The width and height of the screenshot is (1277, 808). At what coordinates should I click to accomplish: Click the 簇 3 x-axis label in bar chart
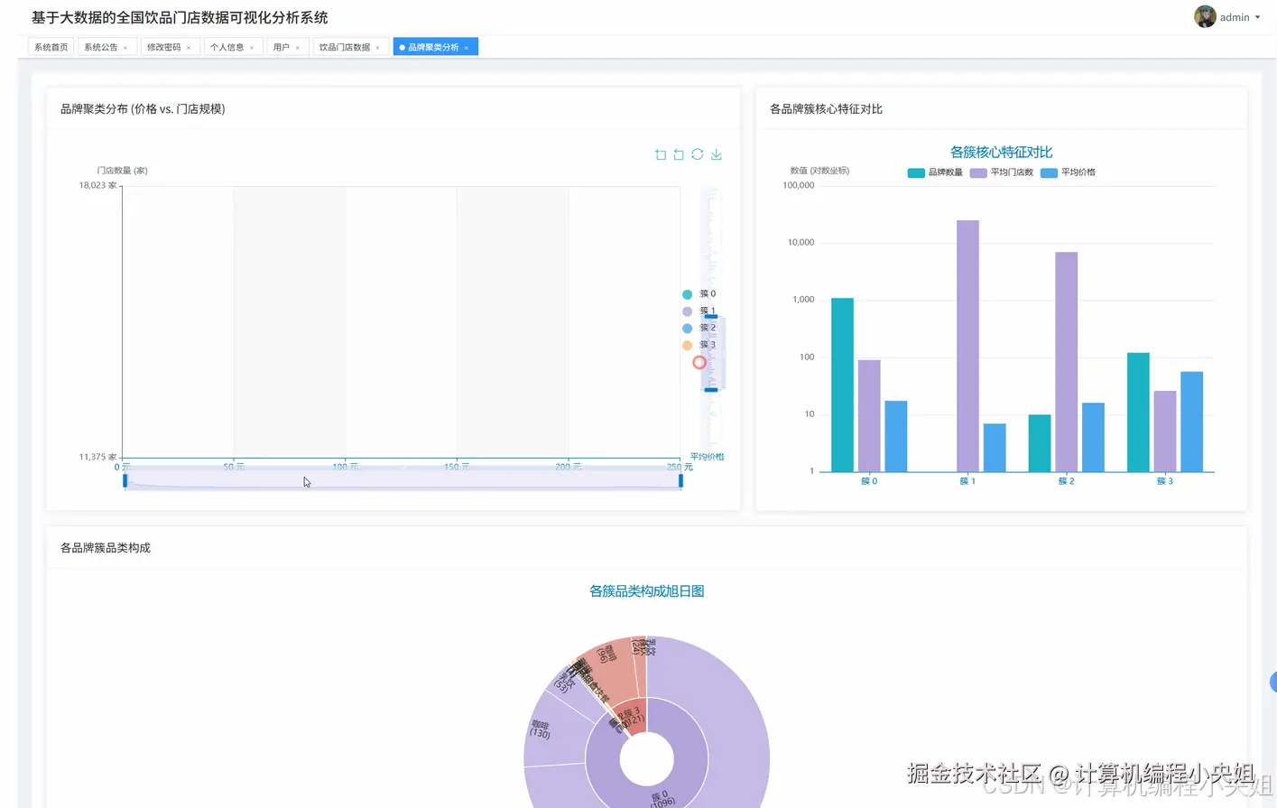pyautogui.click(x=1165, y=481)
